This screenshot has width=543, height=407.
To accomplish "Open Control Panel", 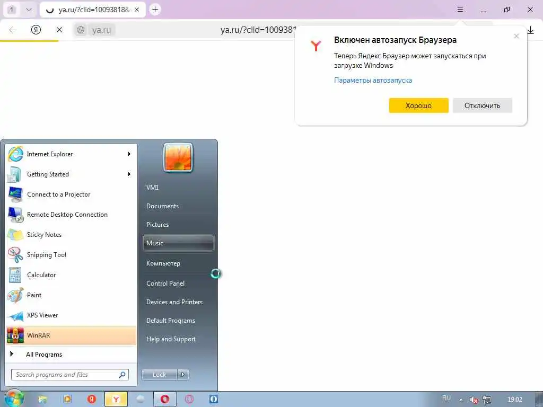I will tap(178, 283).
